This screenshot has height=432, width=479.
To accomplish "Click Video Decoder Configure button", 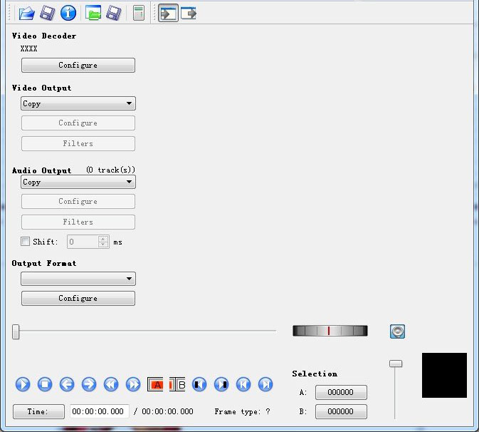I will (78, 65).
